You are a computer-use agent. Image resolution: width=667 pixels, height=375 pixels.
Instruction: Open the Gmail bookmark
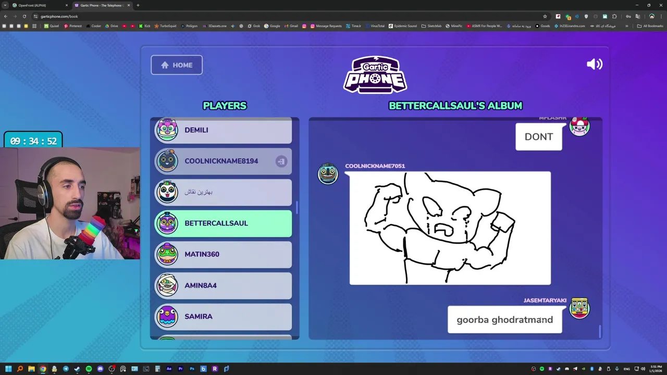click(291, 26)
